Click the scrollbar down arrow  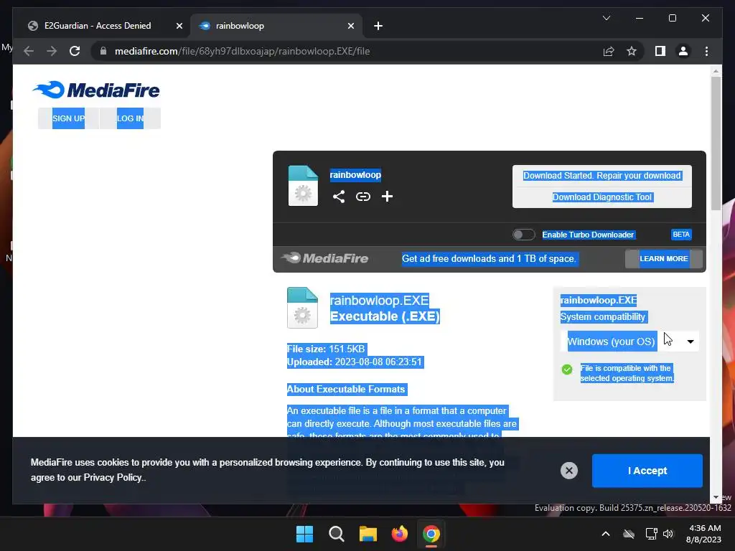pos(716,497)
